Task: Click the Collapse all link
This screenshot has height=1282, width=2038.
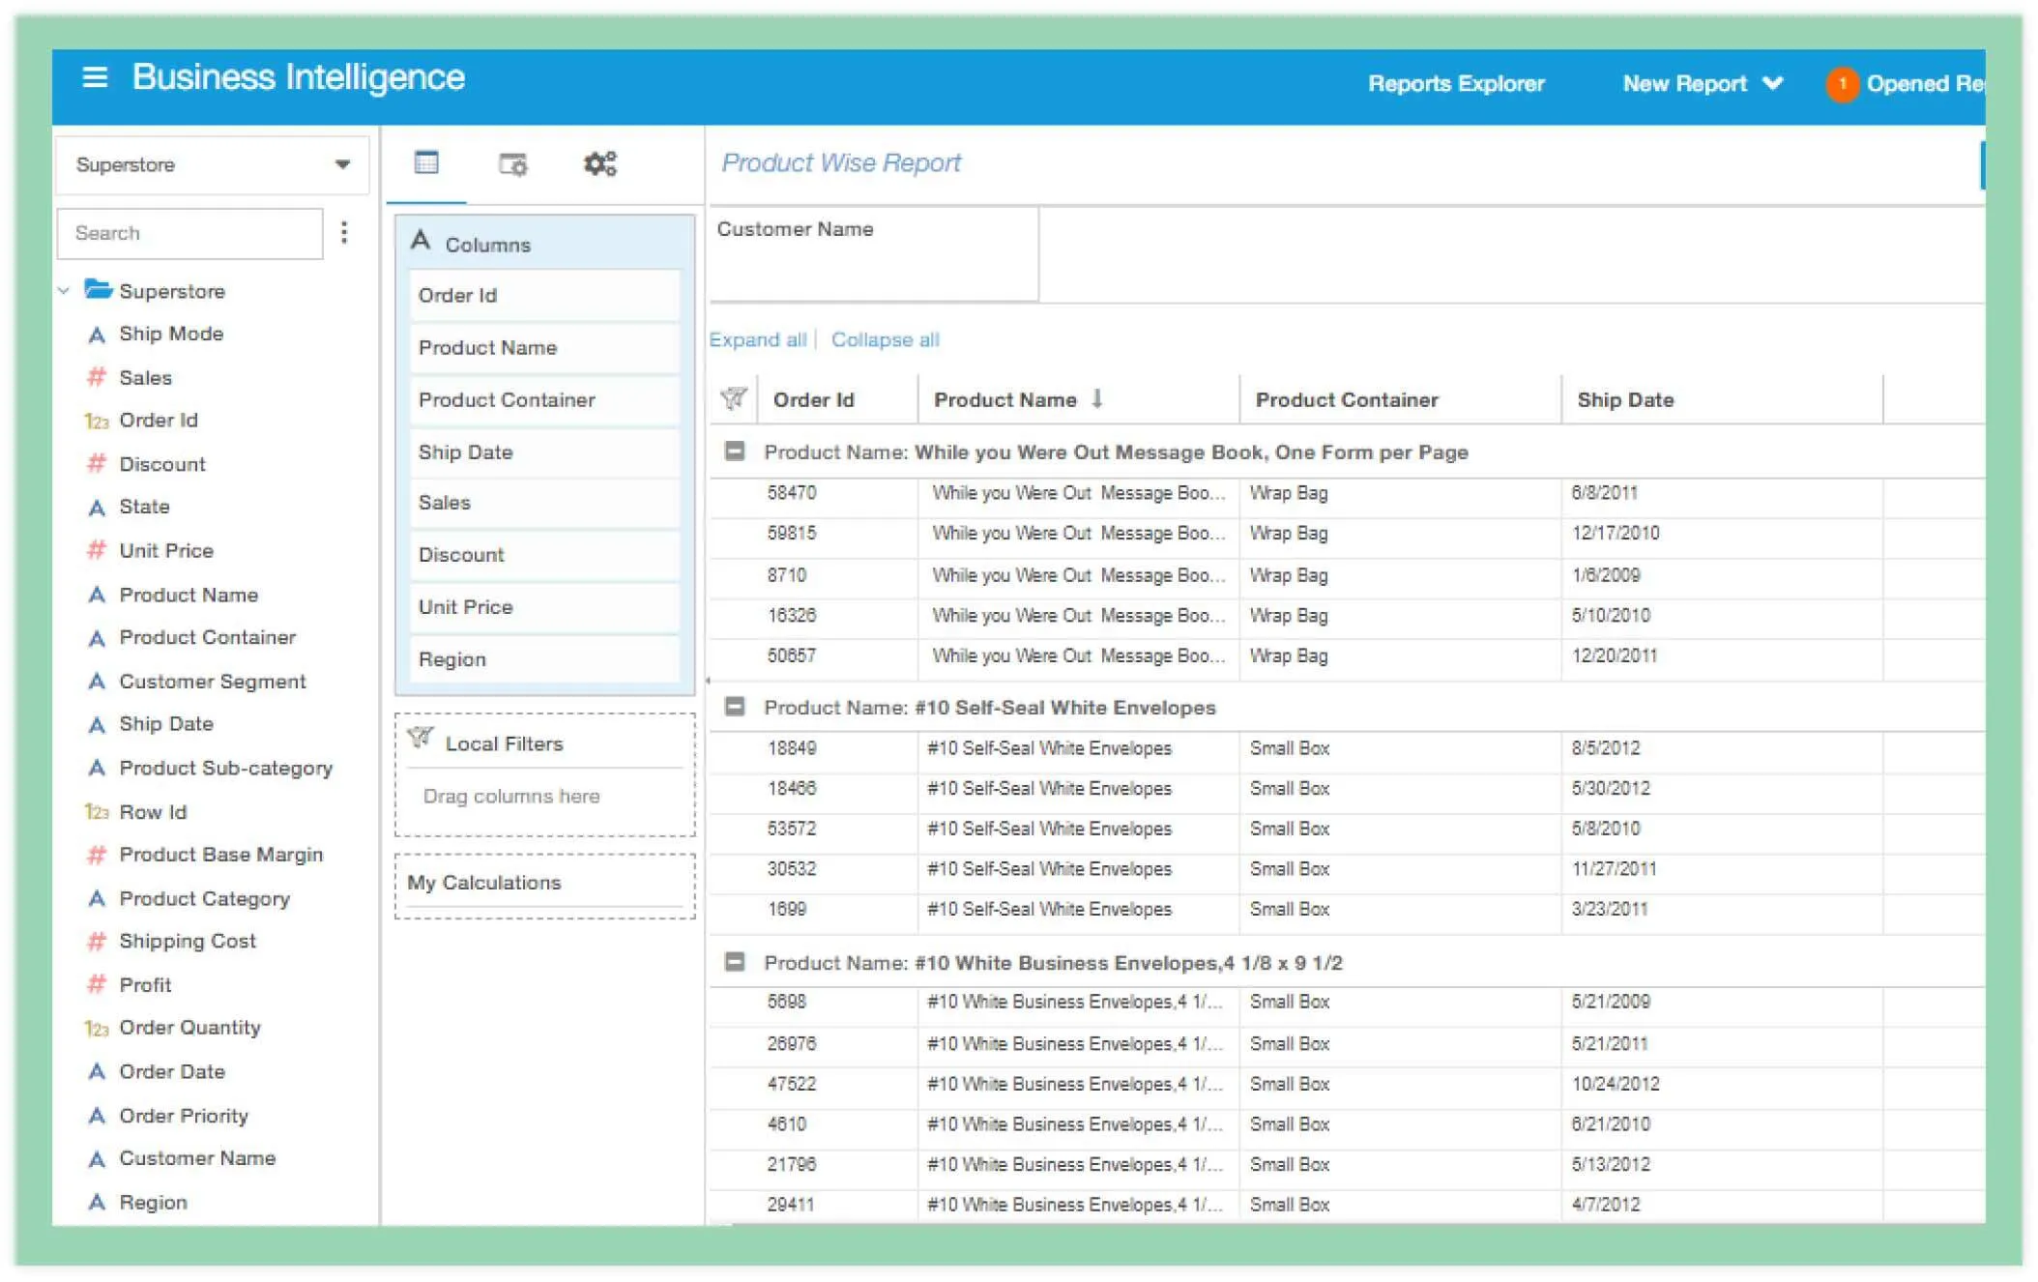Action: coord(885,339)
